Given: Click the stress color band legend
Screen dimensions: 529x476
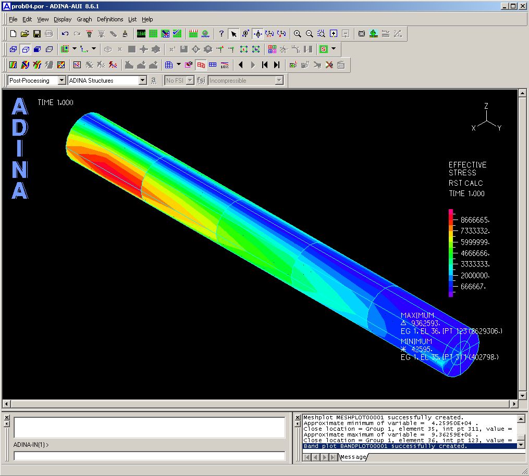Looking at the screenshot, I should (451, 253).
